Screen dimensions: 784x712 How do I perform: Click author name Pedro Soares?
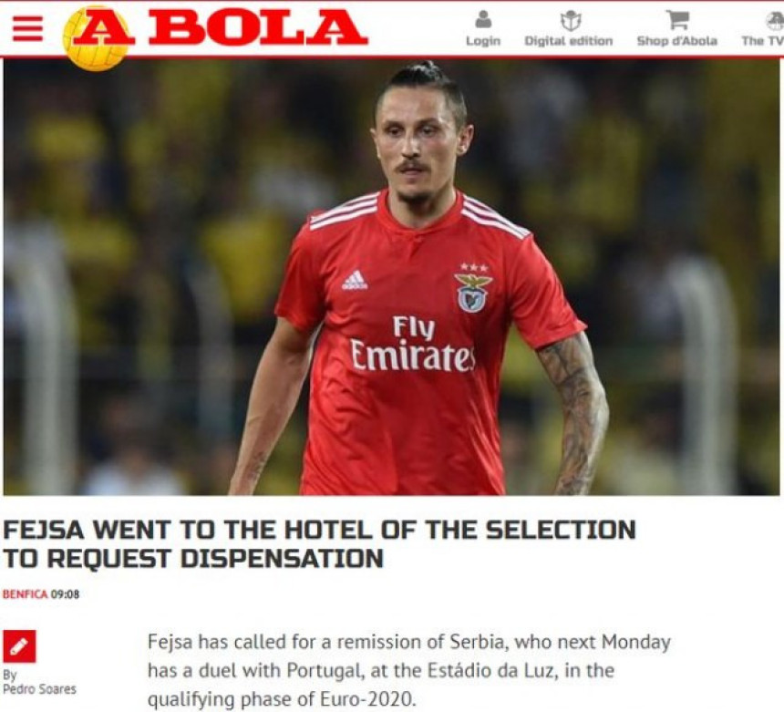(39, 689)
